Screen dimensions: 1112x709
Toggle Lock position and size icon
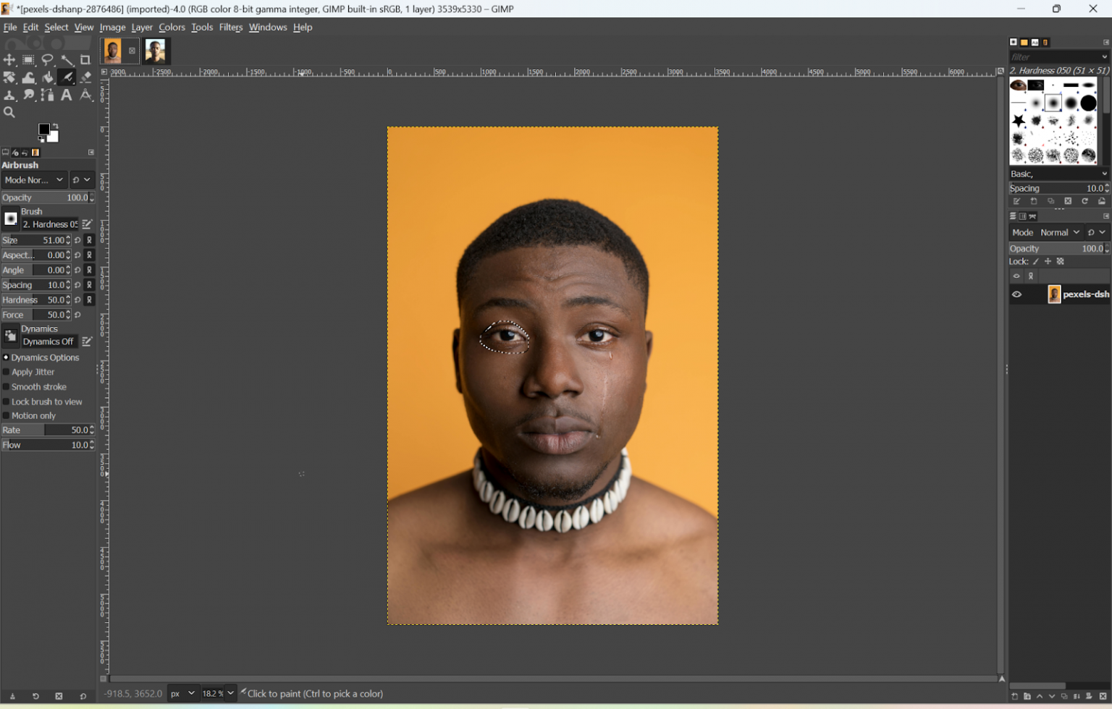coord(1048,262)
